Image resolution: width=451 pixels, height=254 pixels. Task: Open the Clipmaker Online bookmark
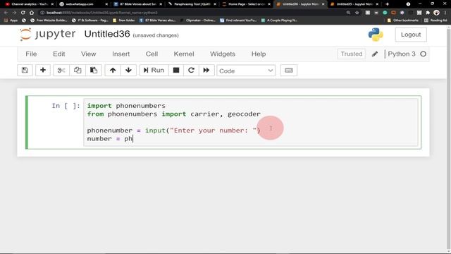click(x=198, y=20)
